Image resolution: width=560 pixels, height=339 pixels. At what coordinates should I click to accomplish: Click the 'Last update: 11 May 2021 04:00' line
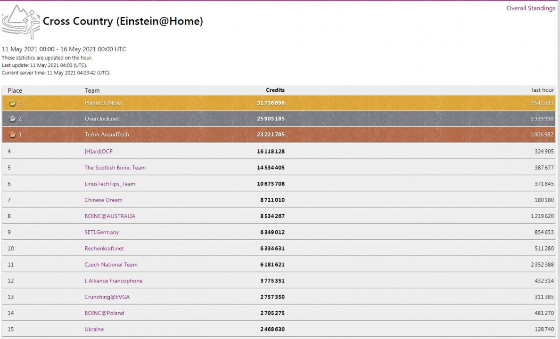click(x=44, y=65)
